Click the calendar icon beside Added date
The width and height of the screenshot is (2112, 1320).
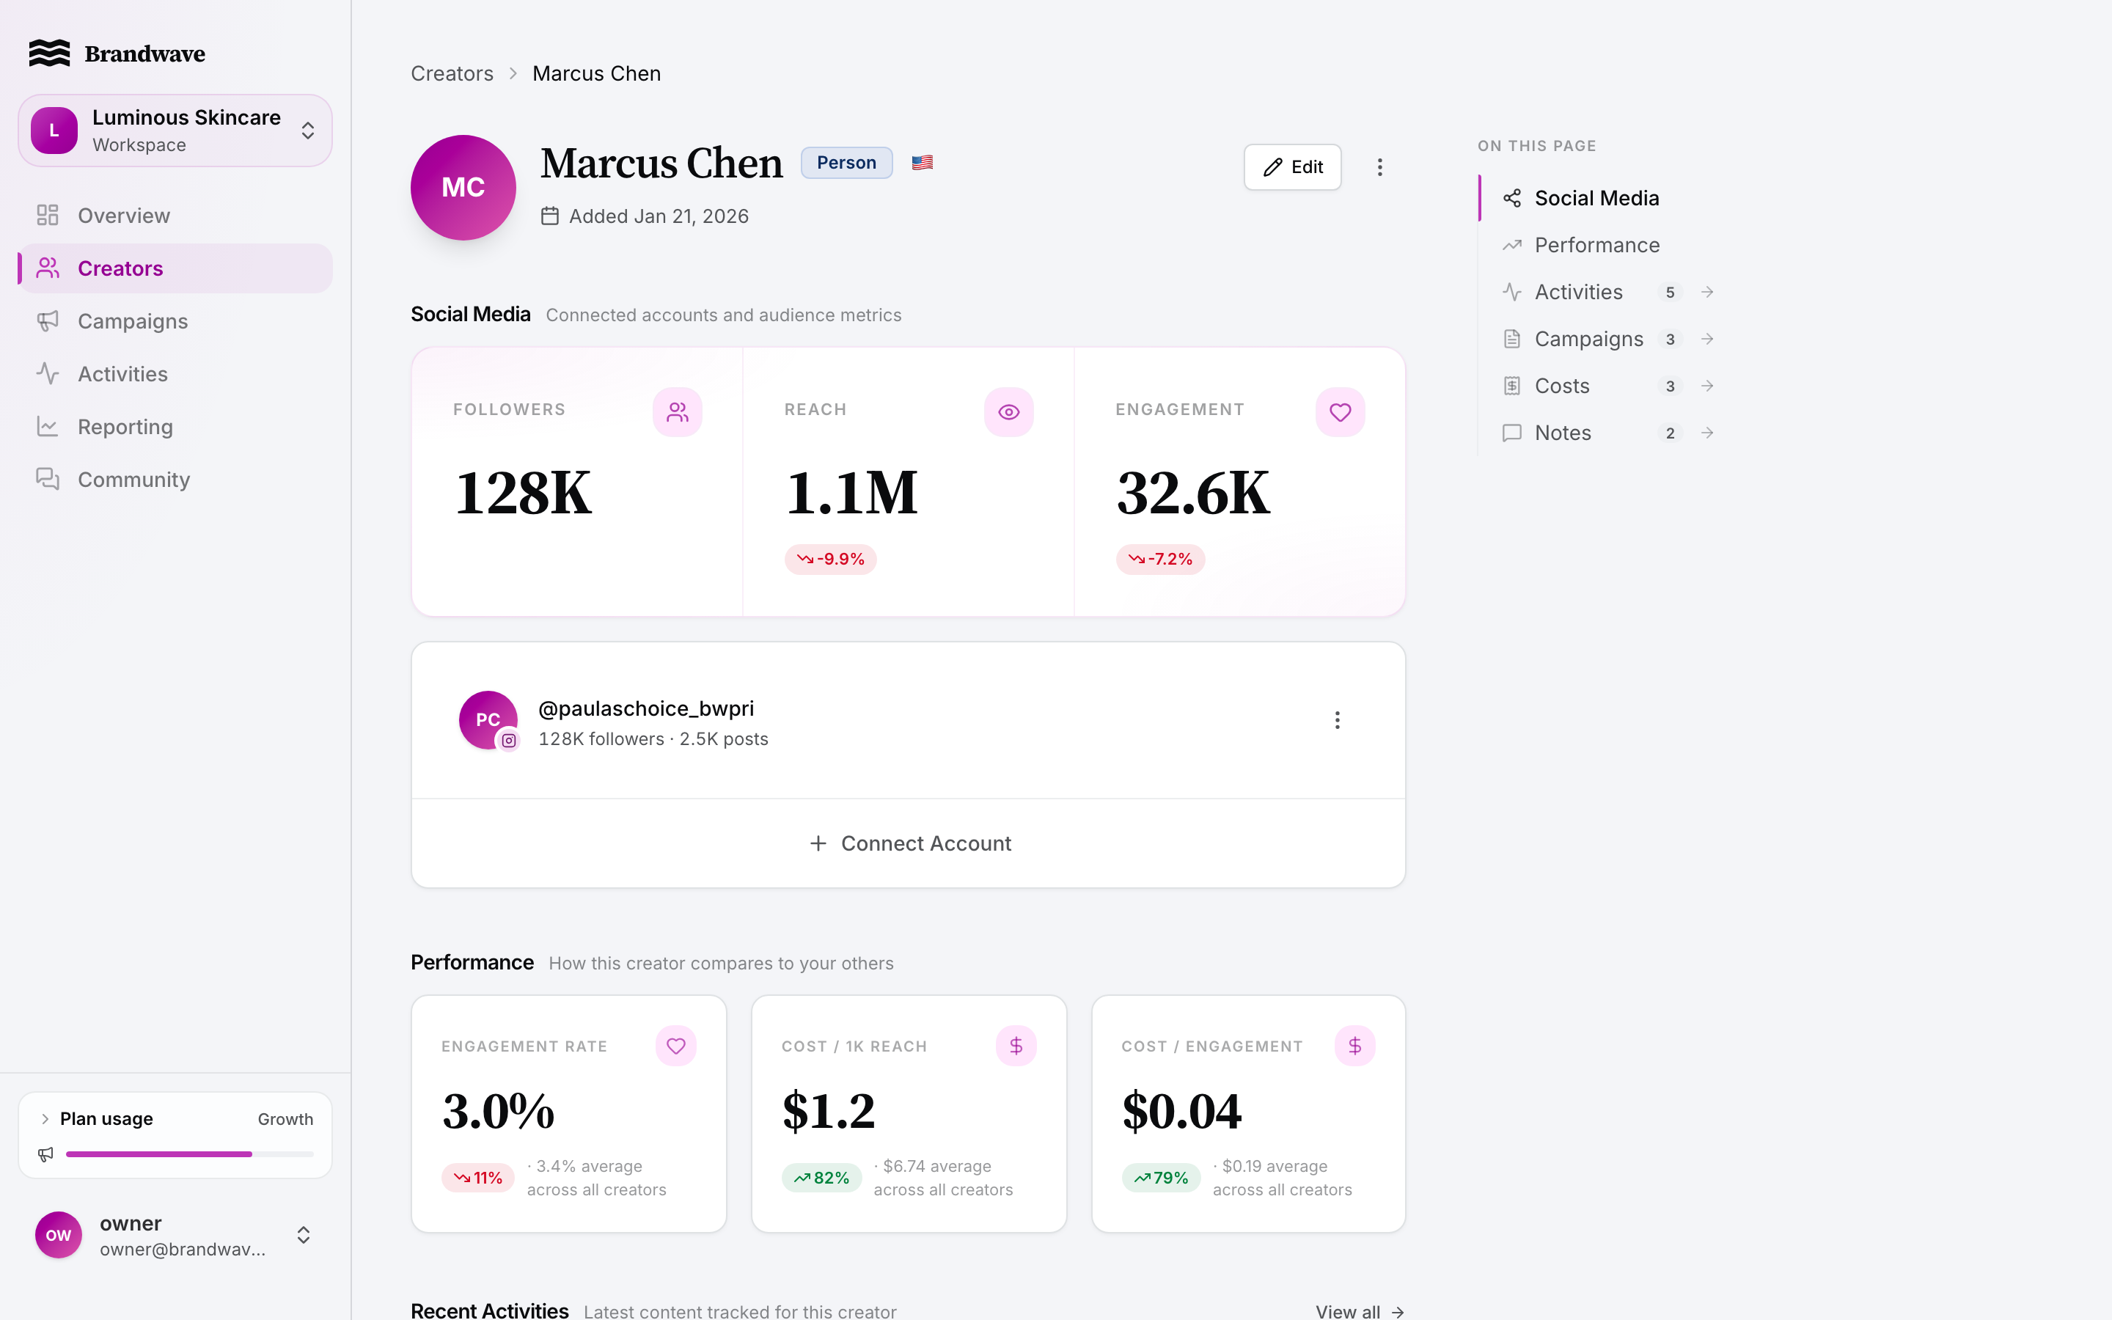coord(550,216)
